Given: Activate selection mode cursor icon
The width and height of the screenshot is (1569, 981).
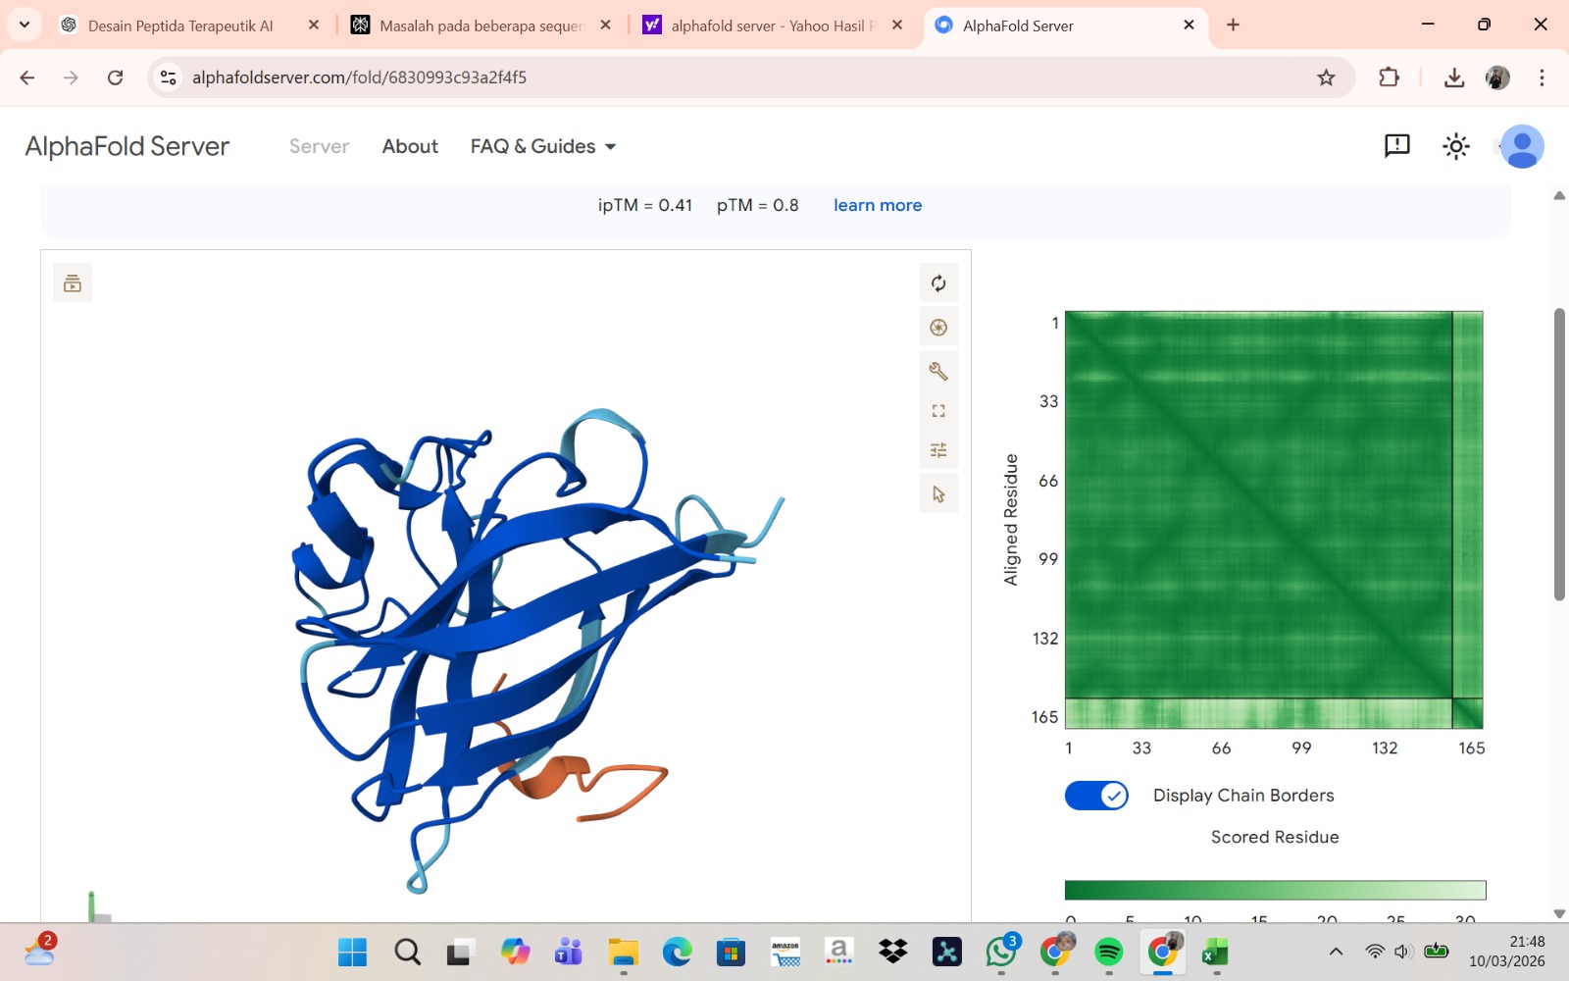Looking at the screenshot, I should coord(938,494).
